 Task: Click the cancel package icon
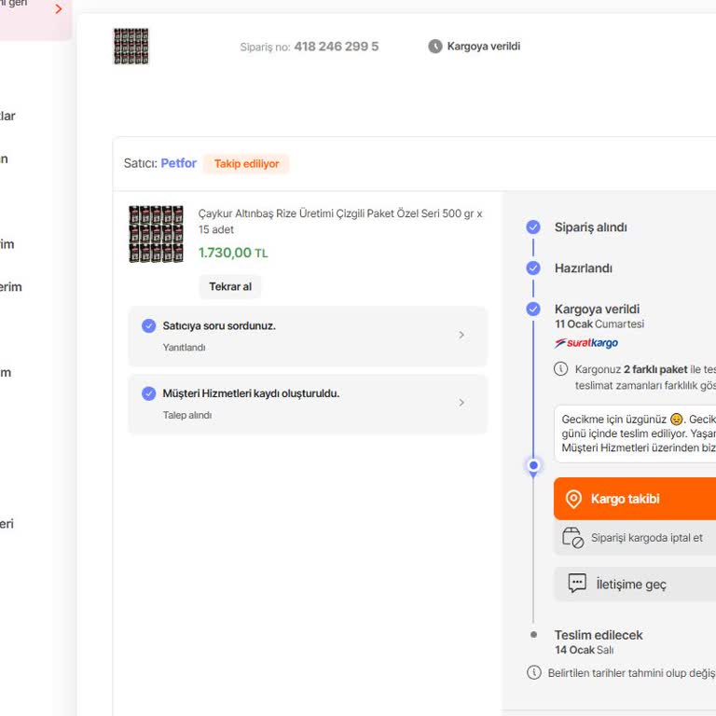point(572,538)
